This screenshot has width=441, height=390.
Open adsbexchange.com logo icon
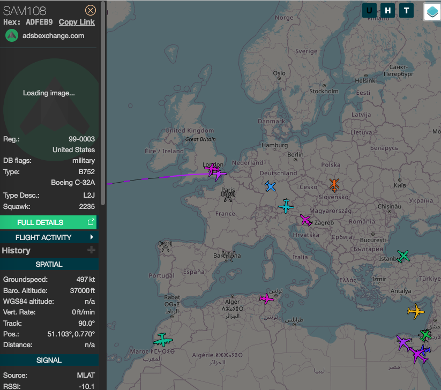[x=12, y=35]
